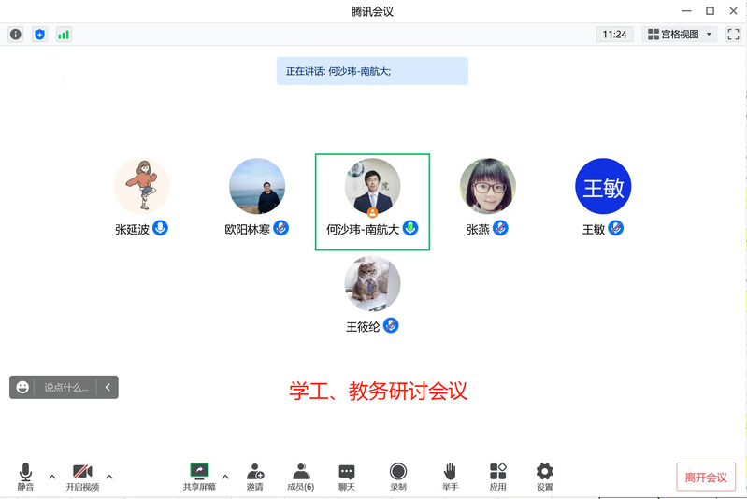Expand audio options arrow beside 静音
This screenshot has width=747, height=499.
pos(51,476)
